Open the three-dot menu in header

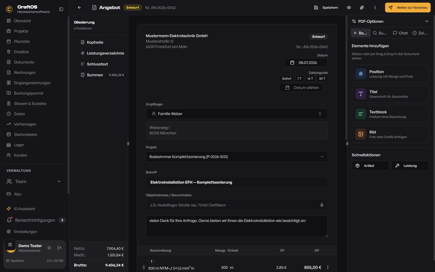375,8
